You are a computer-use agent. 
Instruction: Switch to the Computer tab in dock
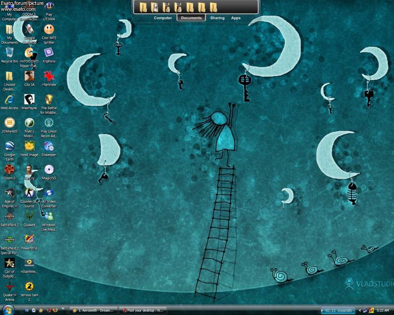[x=163, y=18]
